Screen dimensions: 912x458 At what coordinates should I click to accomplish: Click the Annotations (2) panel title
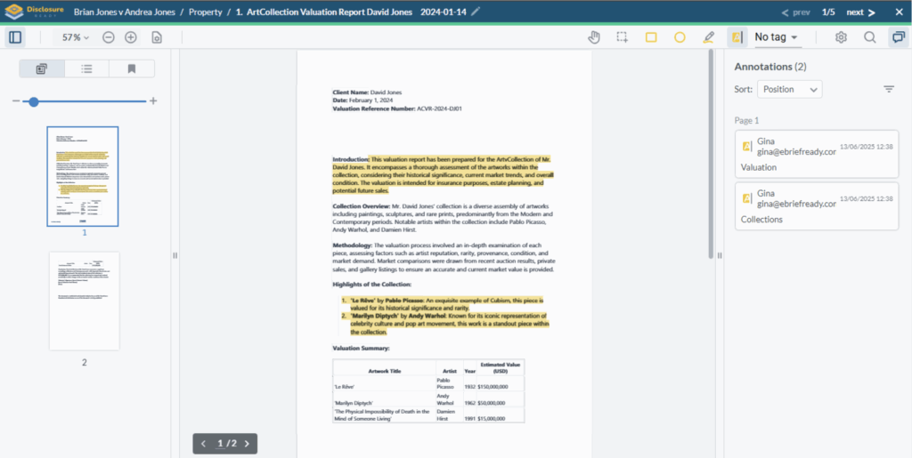click(x=770, y=66)
